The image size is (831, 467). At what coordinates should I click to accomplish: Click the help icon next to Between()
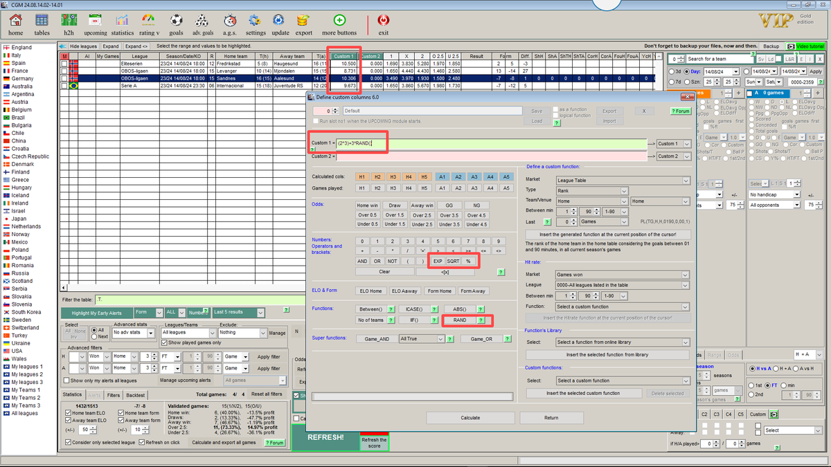pyautogui.click(x=391, y=309)
